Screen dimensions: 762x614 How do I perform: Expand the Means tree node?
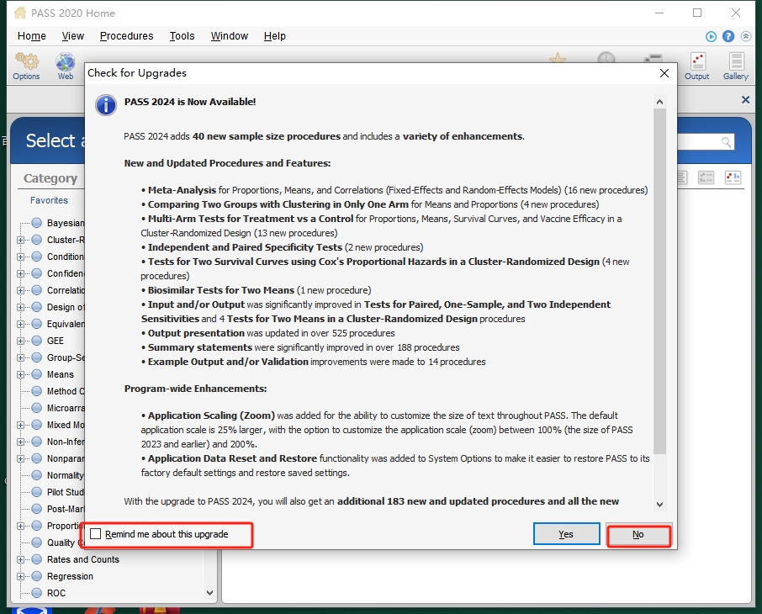(20, 374)
